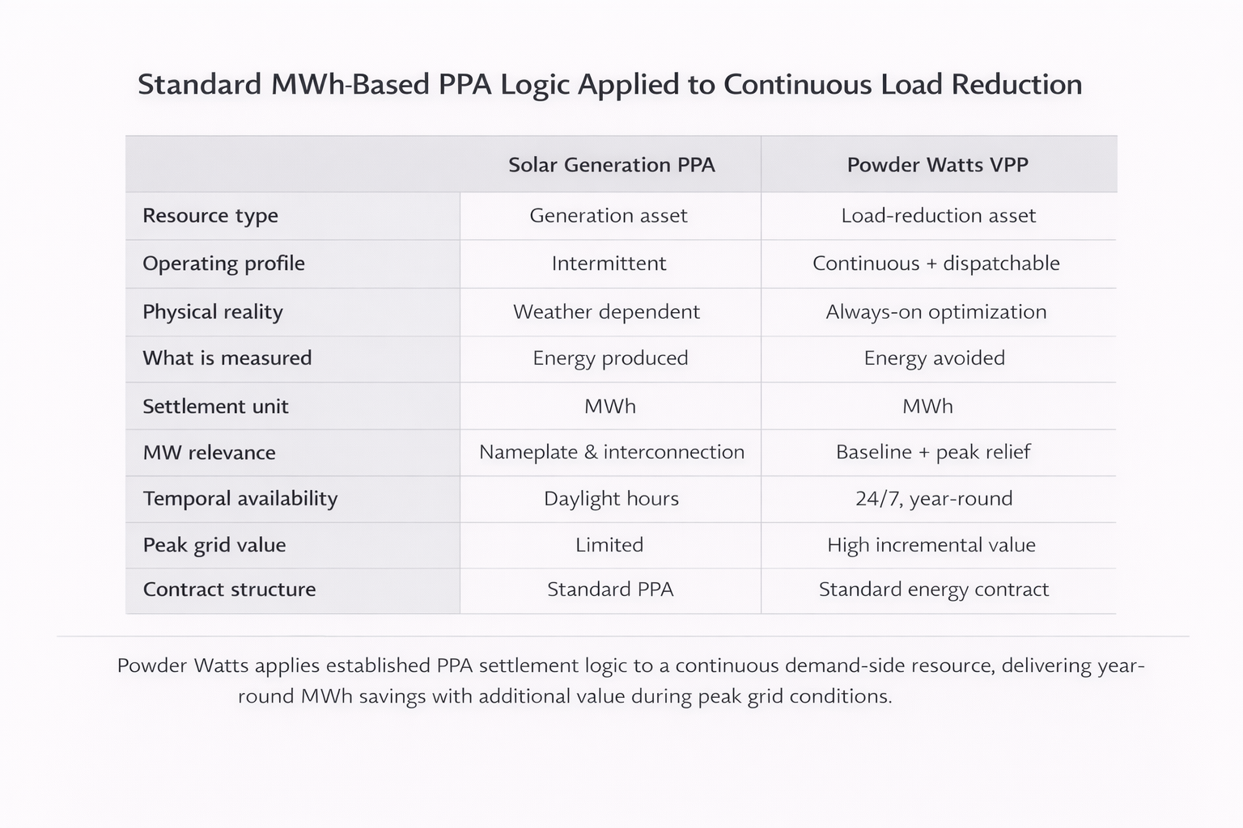The image size is (1243, 828).
Task: Select the Temporal availability row label
Action: click(x=240, y=499)
